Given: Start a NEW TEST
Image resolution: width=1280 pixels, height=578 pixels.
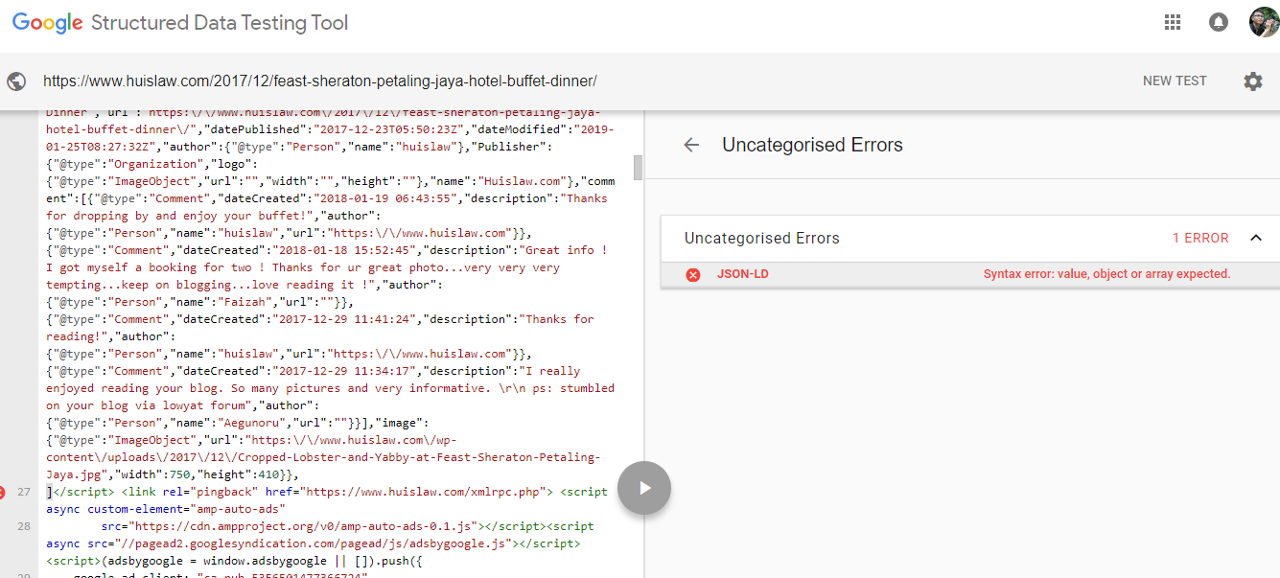Looking at the screenshot, I should (x=1175, y=81).
